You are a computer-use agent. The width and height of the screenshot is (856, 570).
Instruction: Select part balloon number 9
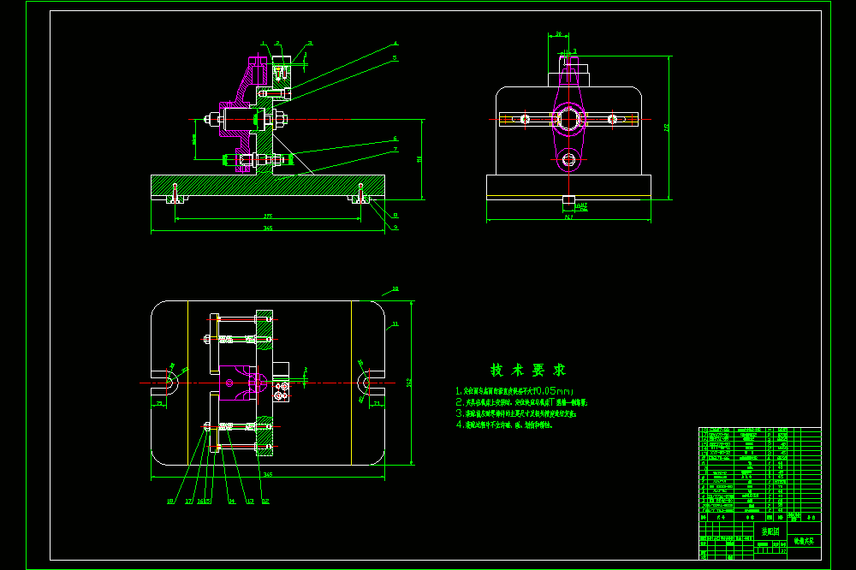click(395, 227)
